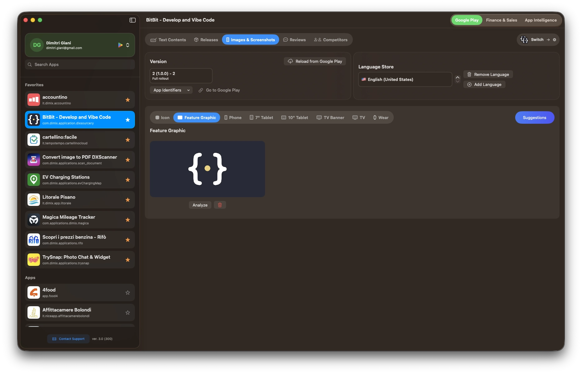Open the English (United States) language selector
Screen dimensions: 582x374
tap(405, 79)
